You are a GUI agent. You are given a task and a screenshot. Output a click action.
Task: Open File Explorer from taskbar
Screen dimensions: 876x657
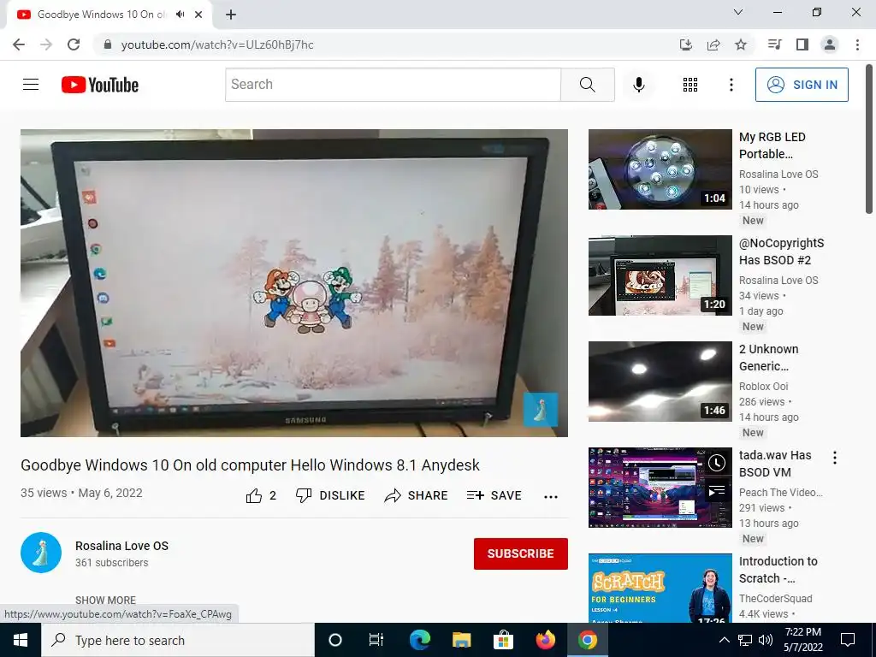(x=461, y=640)
